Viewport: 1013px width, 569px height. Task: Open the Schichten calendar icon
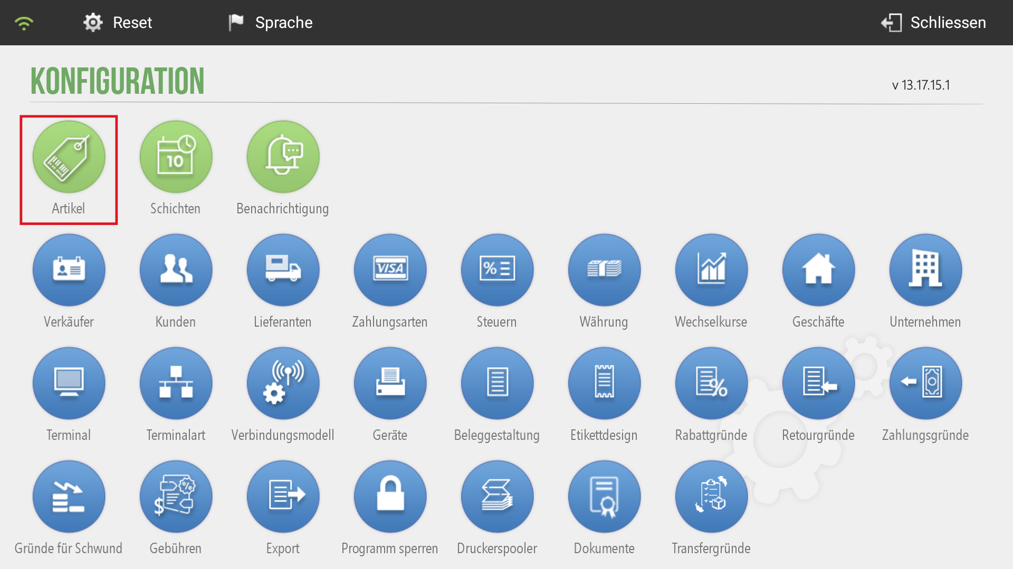click(176, 157)
